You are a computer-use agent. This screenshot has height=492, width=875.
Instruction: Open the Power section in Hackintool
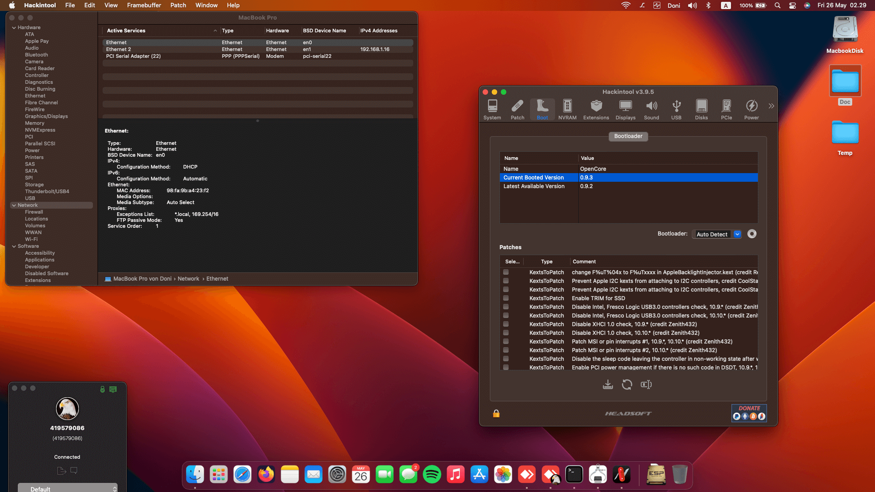point(751,110)
